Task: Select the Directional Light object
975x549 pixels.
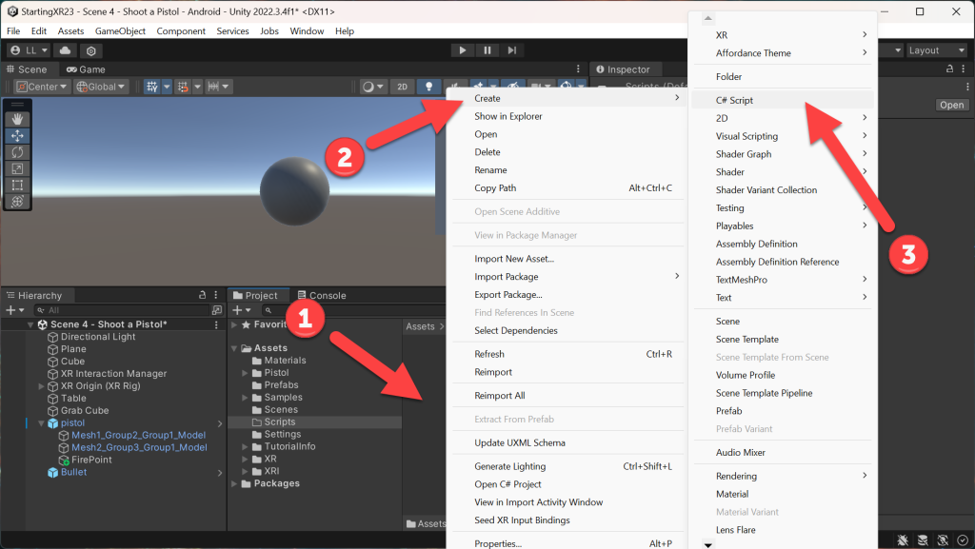Action: (98, 337)
